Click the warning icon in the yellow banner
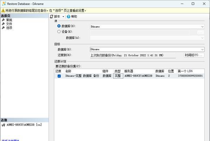The image size is (210, 141). click(3, 10)
